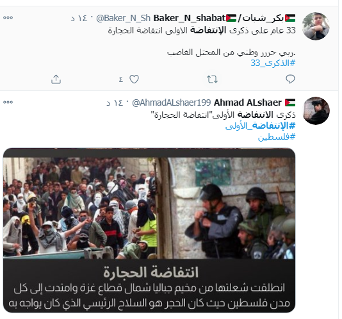Image resolution: width=342 pixels, height=319 pixels.
Task: Share Baker_N_shabat's tweet via upload icon
Action: tap(56, 79)
